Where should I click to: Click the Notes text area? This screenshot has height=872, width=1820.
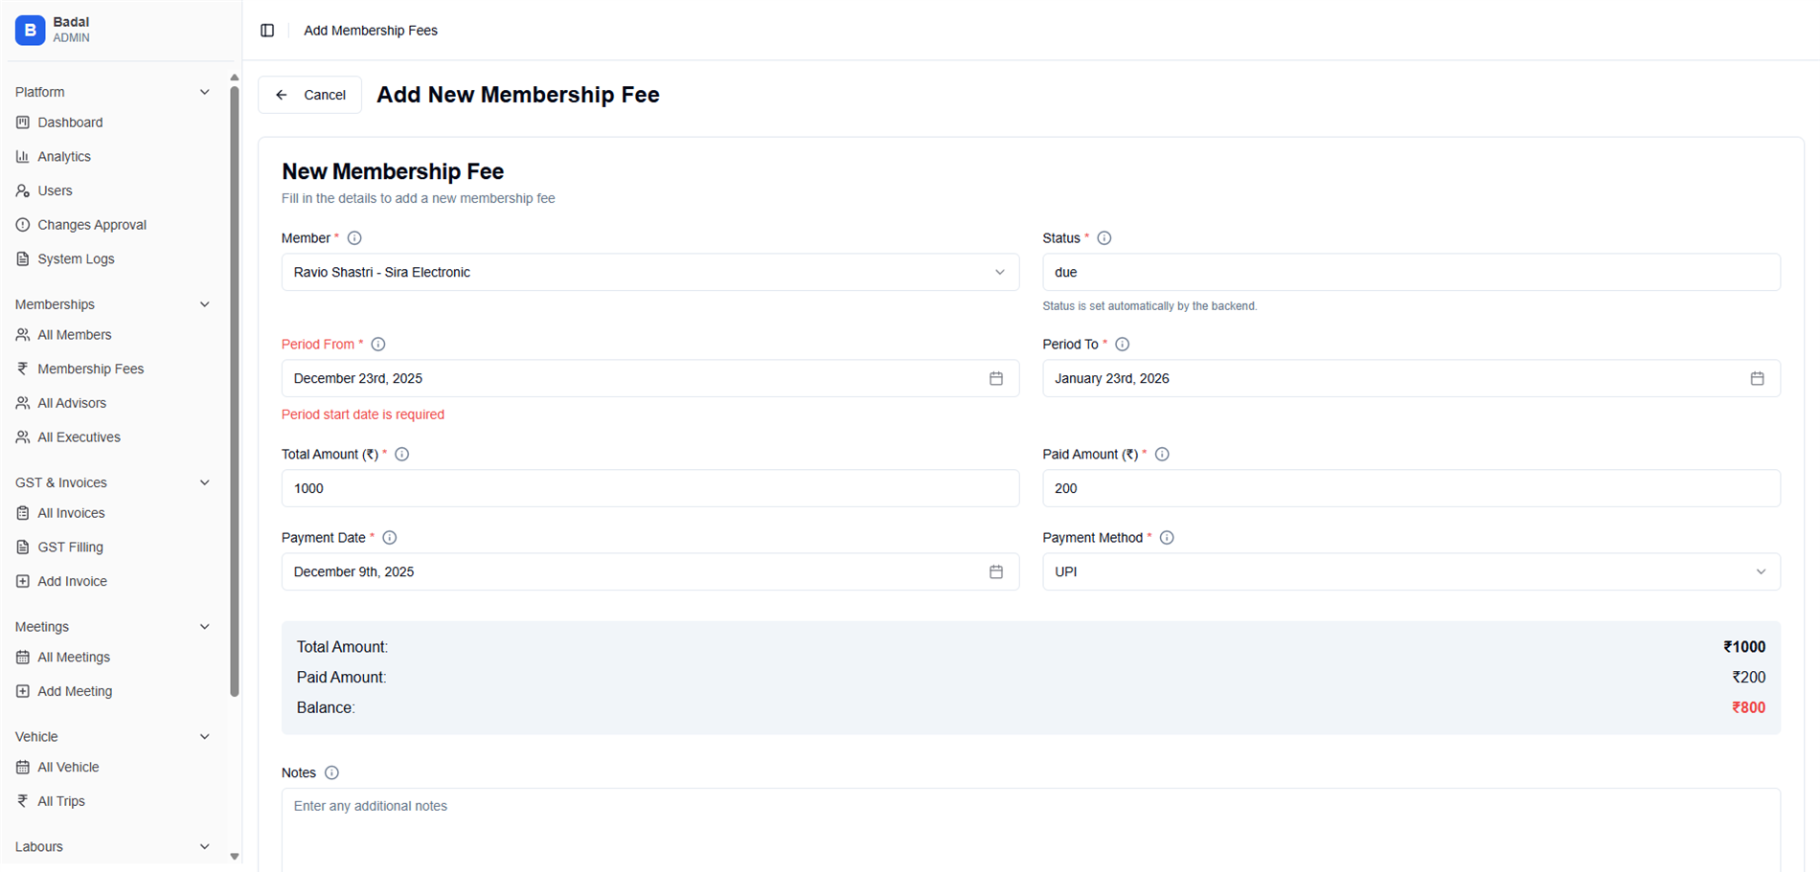[x=1031, y=830]
